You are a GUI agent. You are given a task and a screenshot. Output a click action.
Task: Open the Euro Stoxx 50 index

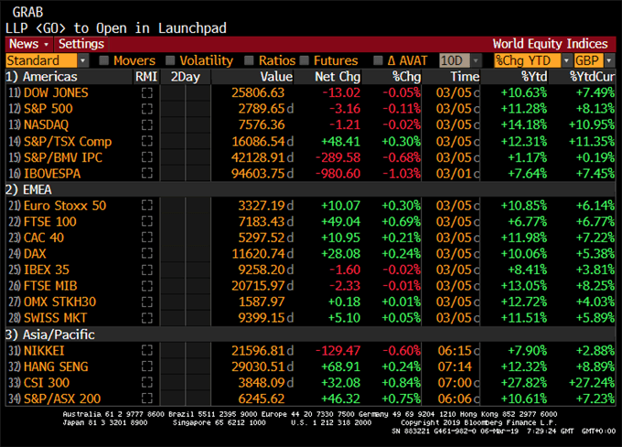(x=65, y=206)
